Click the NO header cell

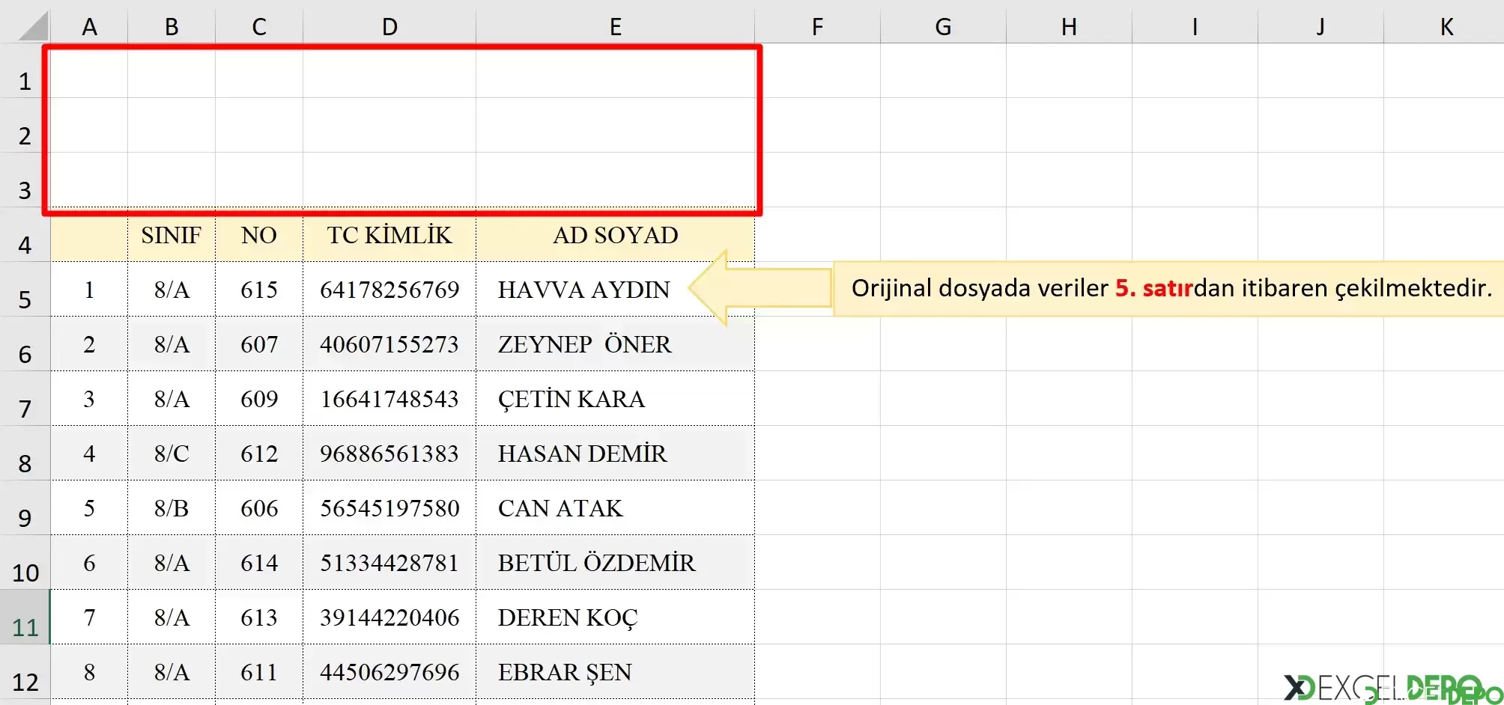pos(259,235)
